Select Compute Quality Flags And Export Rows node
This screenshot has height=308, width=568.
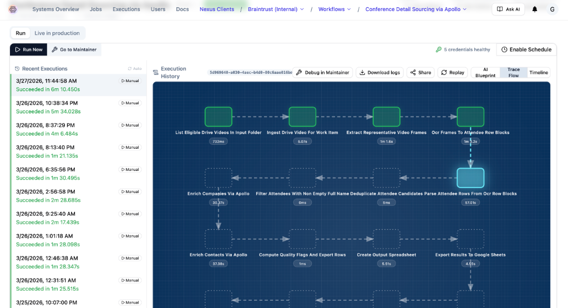pos(302,239)
